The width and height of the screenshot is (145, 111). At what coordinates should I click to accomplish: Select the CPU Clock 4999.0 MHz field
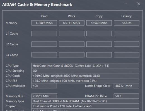click(x=85, y=76)
